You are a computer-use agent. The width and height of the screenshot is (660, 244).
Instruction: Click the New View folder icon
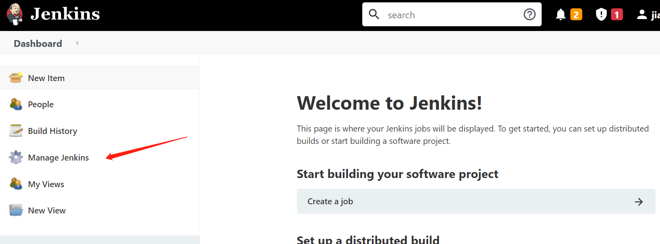(16, 210)
